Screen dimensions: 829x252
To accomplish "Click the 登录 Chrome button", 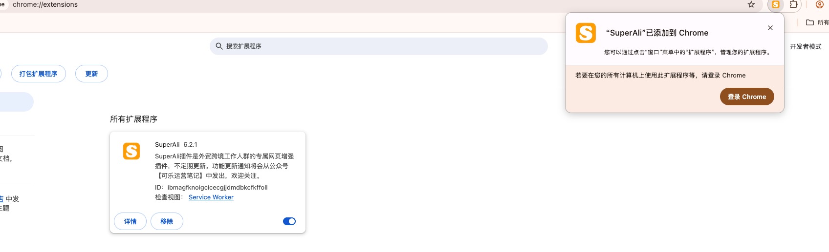I will 746,97.
